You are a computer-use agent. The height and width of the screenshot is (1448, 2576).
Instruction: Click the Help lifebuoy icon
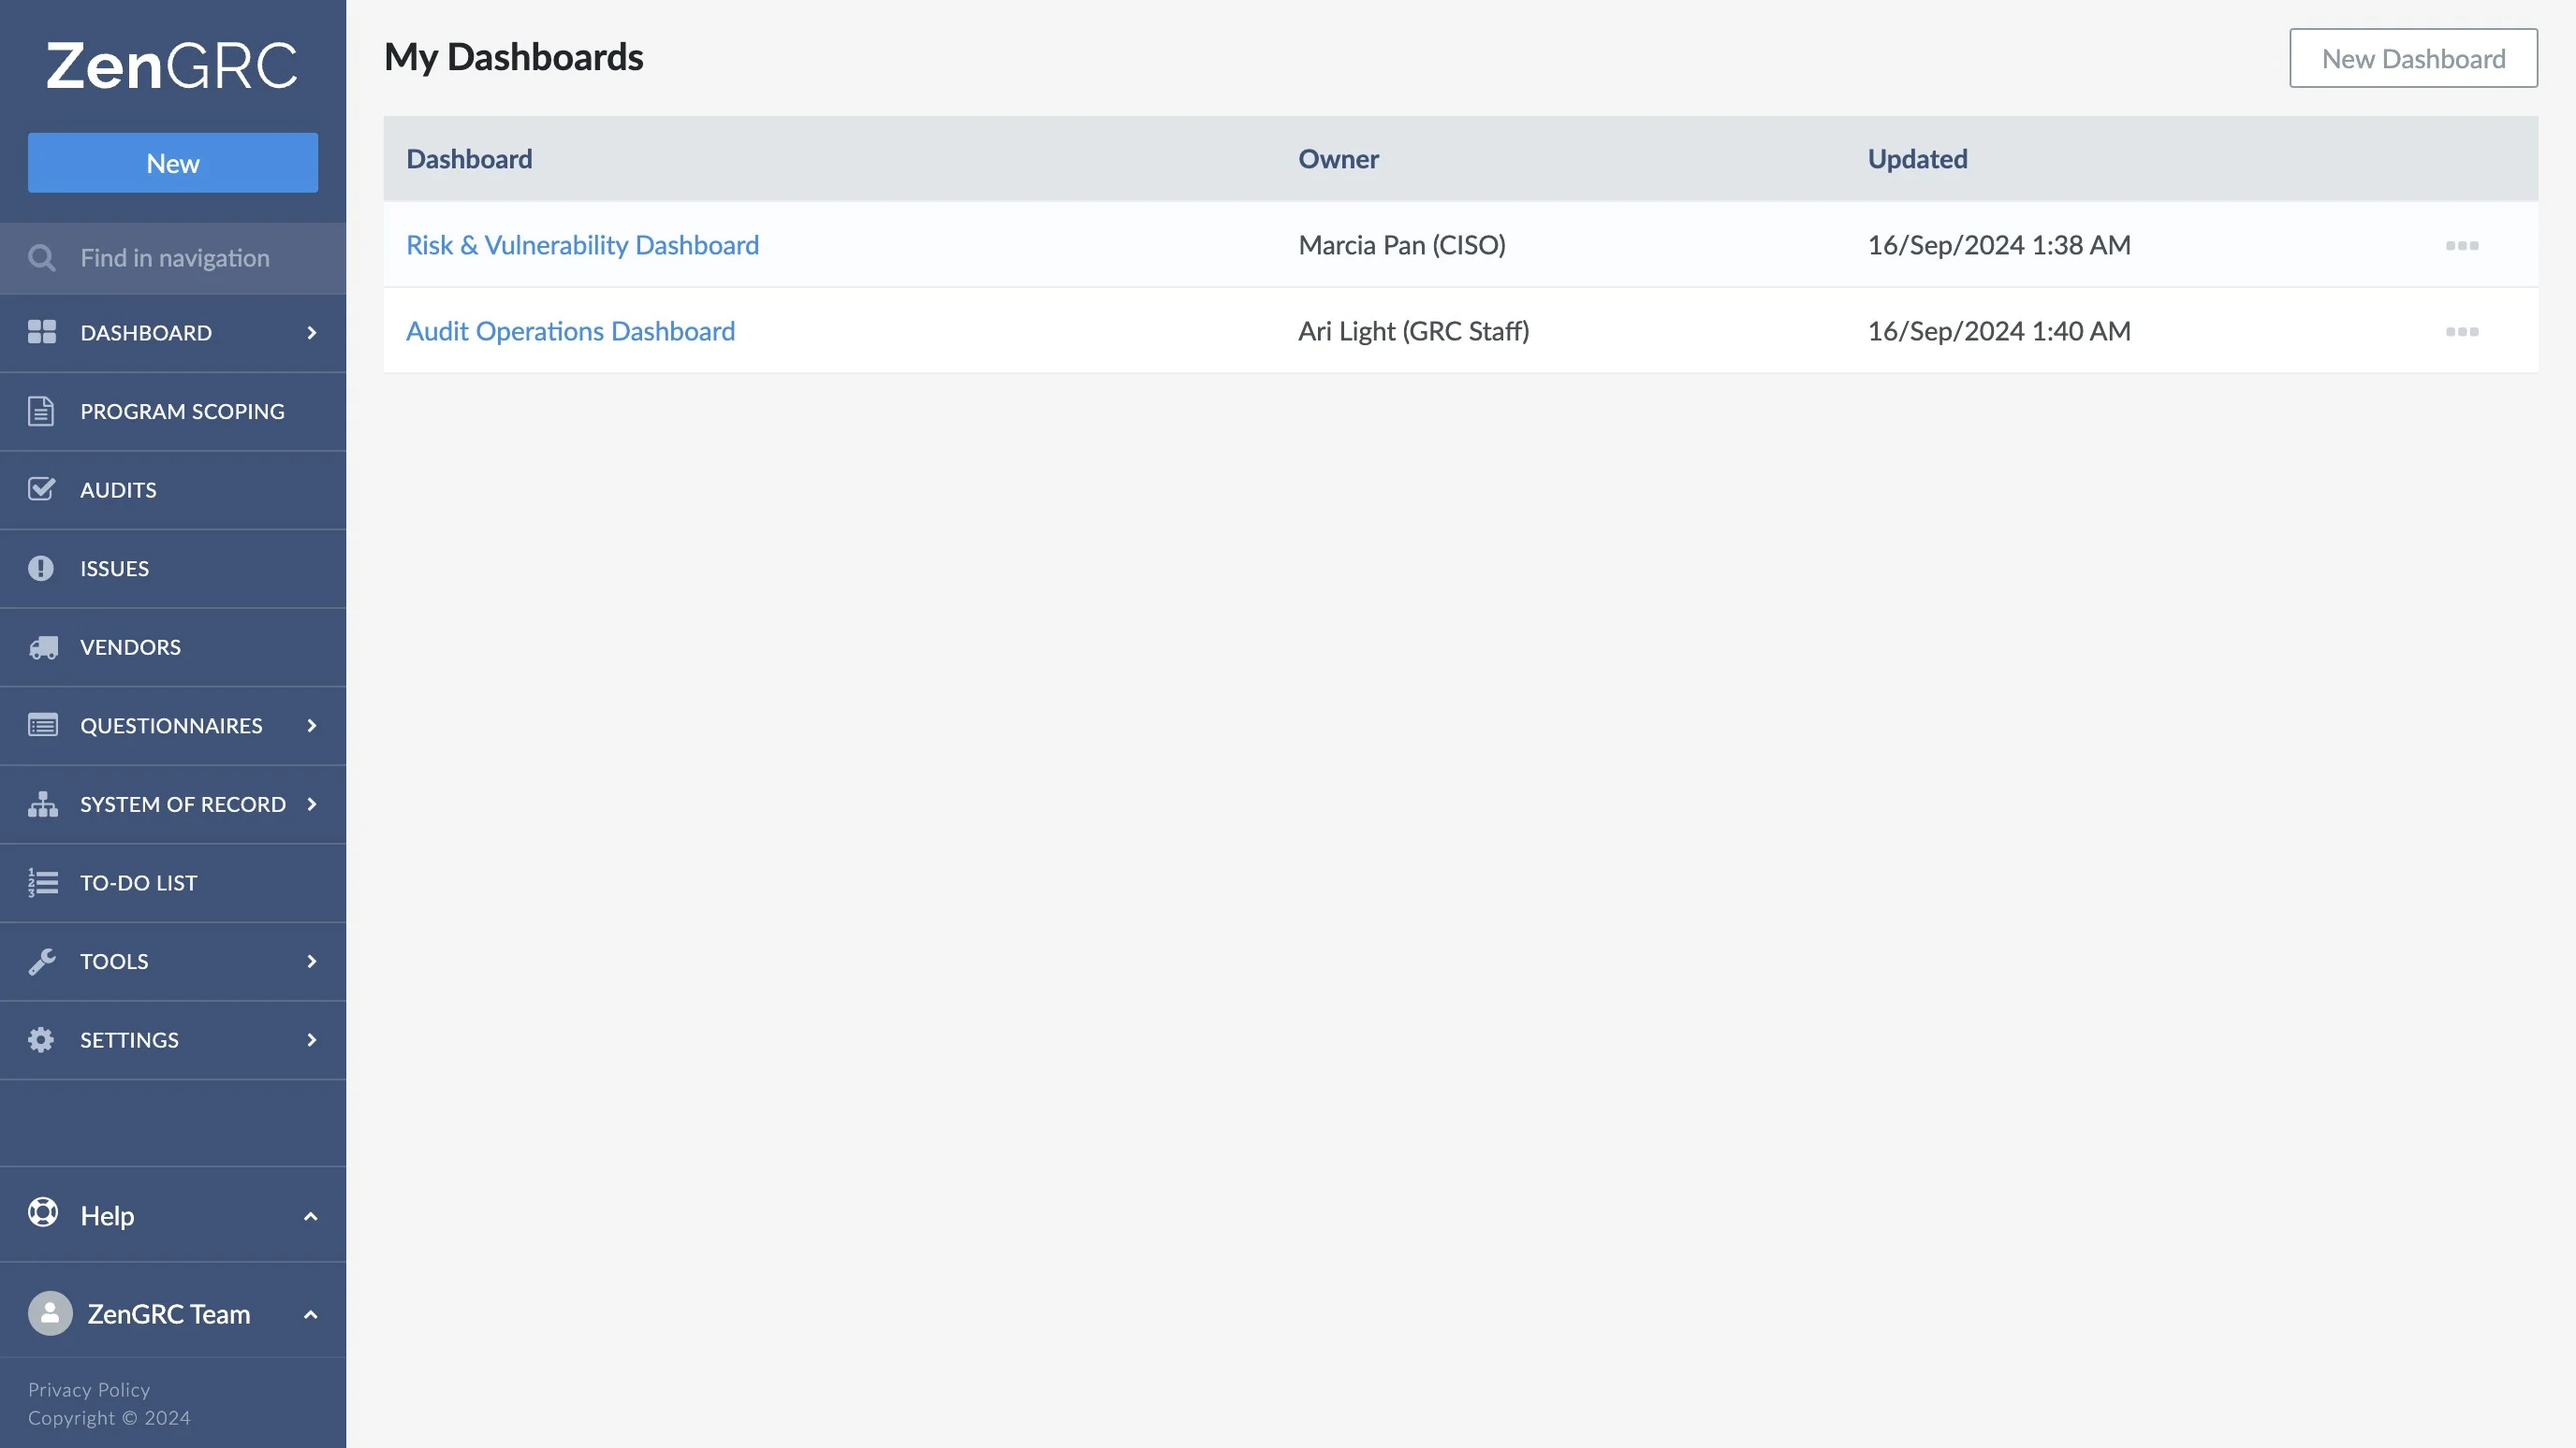(43, 1212)
